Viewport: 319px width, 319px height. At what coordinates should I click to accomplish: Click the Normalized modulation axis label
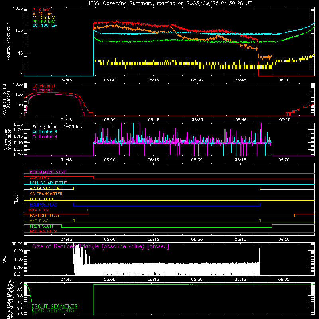click(x=7, y=139)
